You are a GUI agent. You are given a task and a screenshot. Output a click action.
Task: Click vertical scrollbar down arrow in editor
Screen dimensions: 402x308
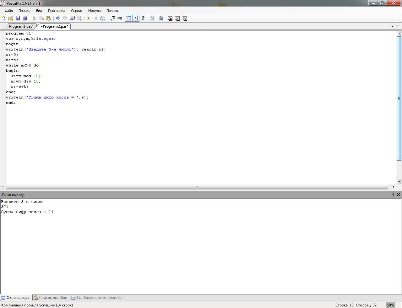[399, 181]
